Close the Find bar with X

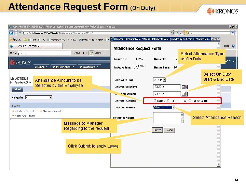tap(11, 53)
